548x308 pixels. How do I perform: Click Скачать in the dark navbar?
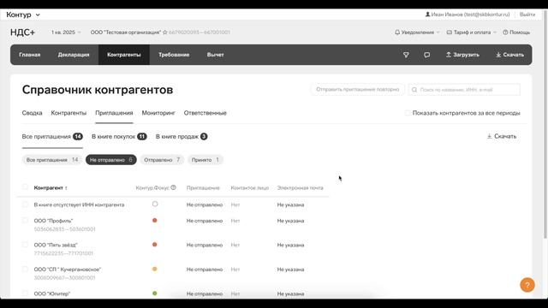[x=509, y=55]
